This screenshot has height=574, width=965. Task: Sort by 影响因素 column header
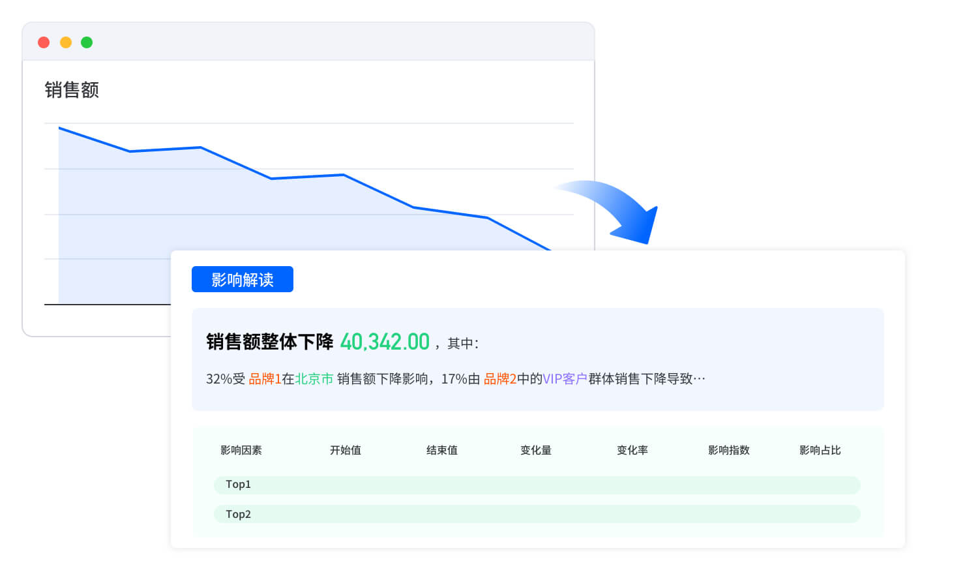coord(241,450)
